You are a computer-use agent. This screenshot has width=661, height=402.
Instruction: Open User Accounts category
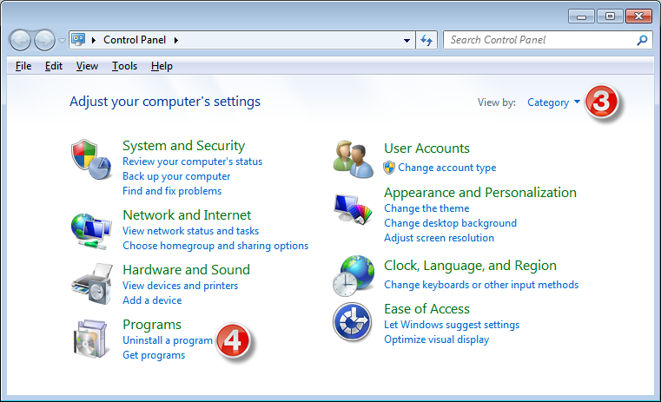tap(426, 148)
